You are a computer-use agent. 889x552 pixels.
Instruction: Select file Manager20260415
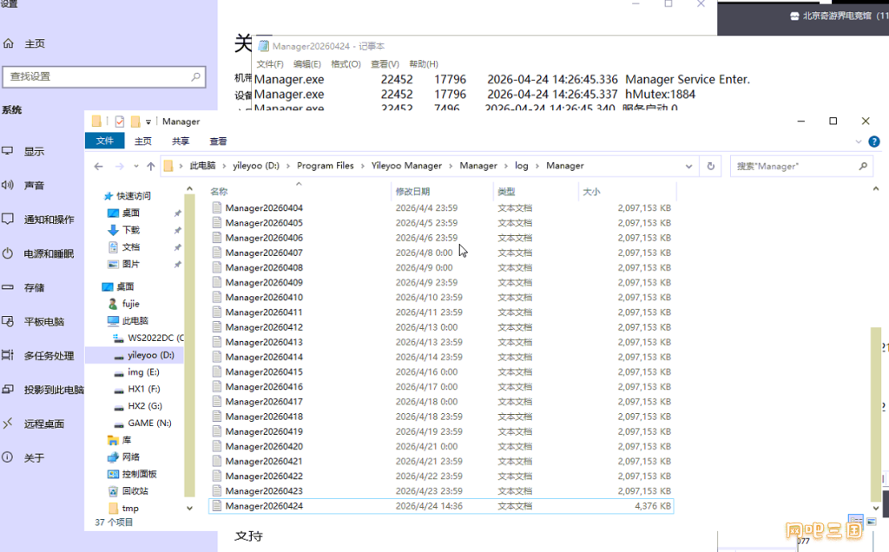coord(441,371)
